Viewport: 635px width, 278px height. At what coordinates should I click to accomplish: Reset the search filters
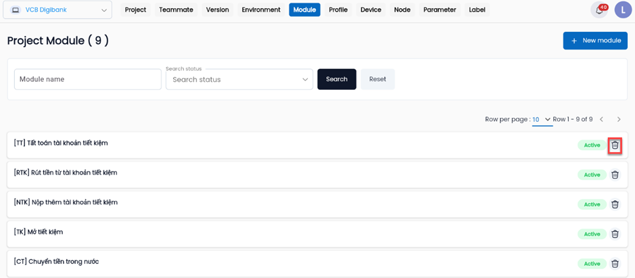point(377,79)
